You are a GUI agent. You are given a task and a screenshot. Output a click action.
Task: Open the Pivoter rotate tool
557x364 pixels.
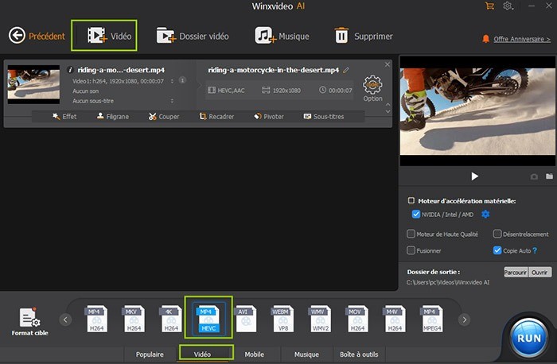[x=269, y=116]
